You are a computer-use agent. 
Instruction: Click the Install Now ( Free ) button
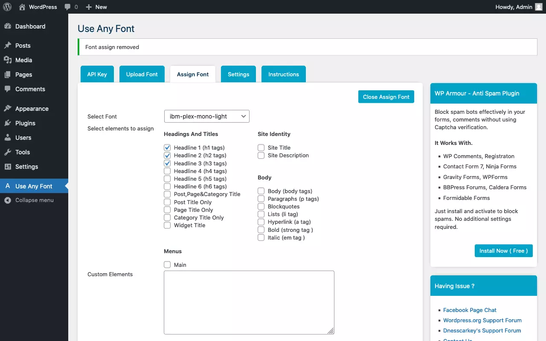(503, 251)
